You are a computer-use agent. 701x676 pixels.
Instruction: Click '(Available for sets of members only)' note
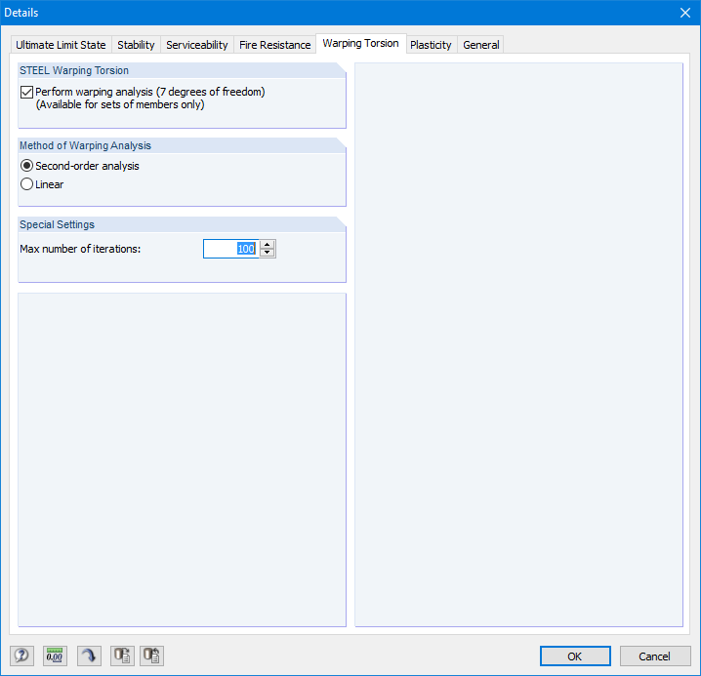(120, 104)
